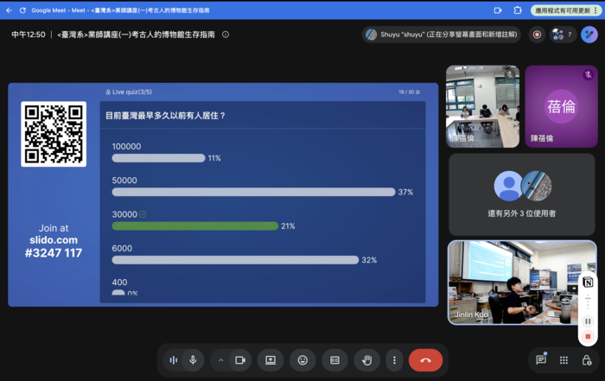This screenshot has width=605, height=381.
Task: Leave the call with red hang-up button
Action: [425, 360]
